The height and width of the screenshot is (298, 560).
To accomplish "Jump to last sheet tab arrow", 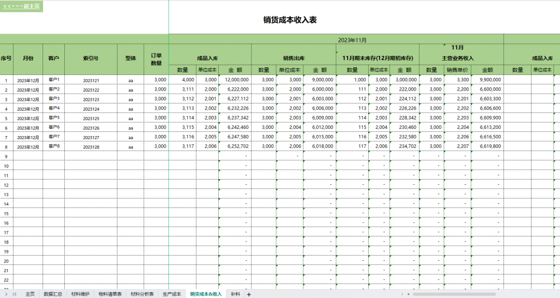I will point(15,294).
